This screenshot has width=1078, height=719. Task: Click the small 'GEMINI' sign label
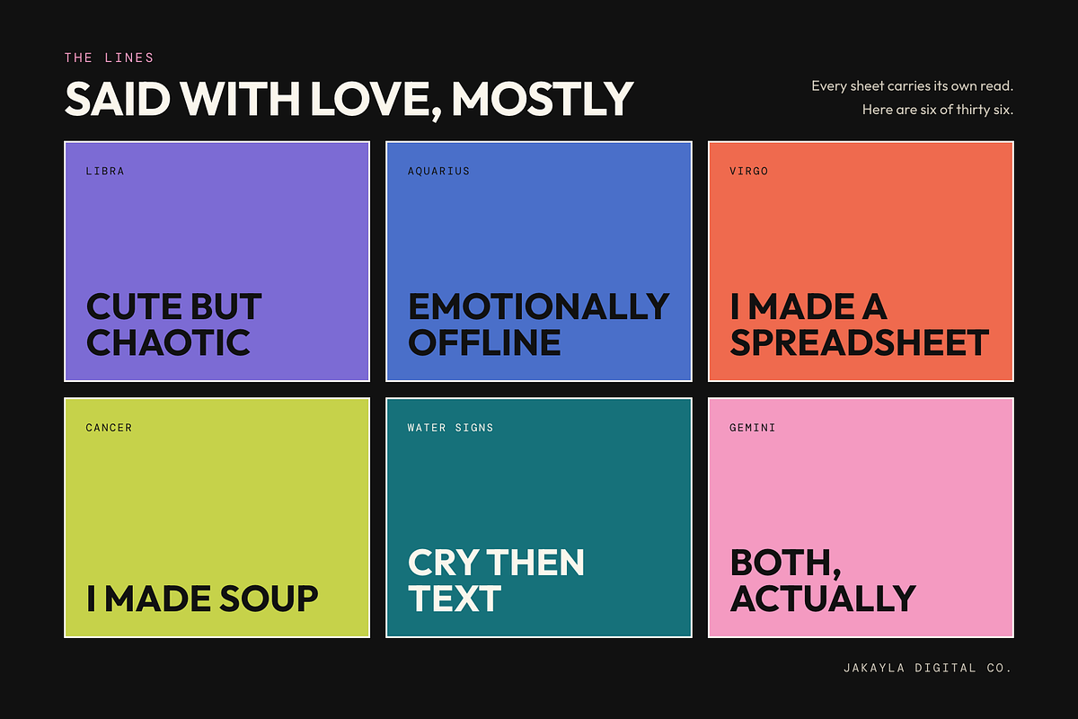pos(753,428)
